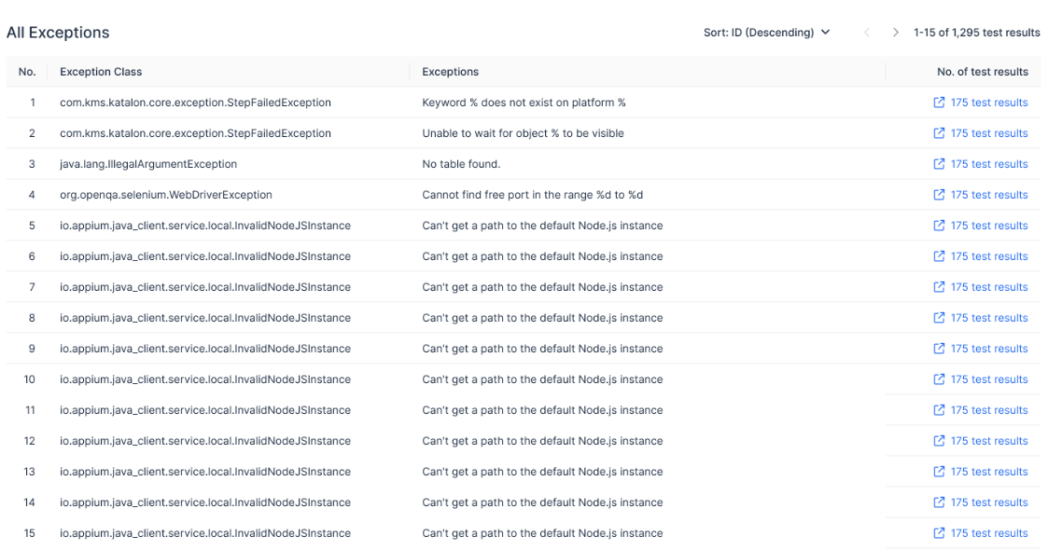Image resolution: width=1048 pixels, height=550 pixels.
Task: Click the external link icon in row 1
Action: [x=939, y=103]
